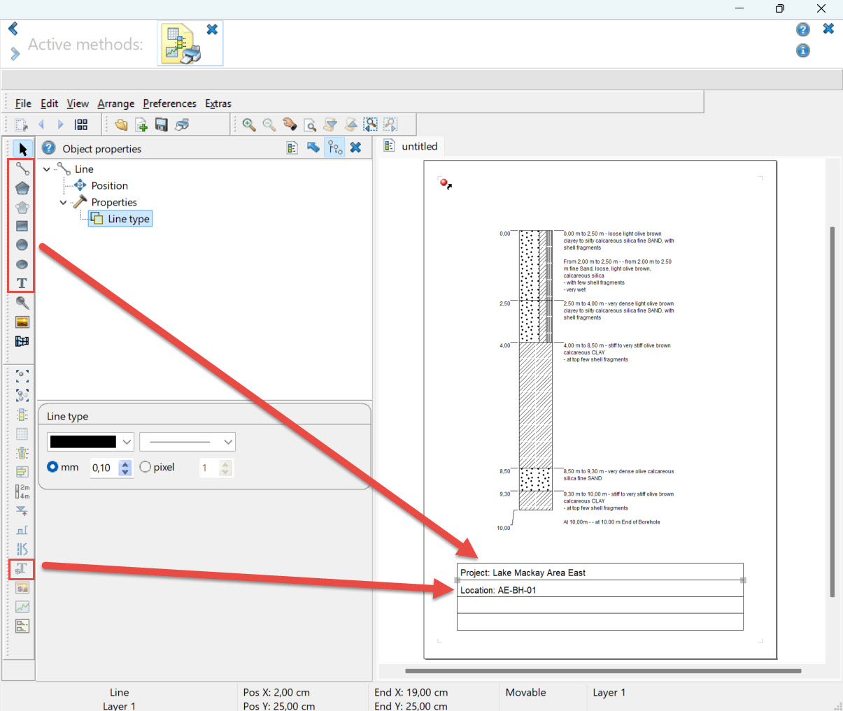Click the Save diskette icon in toolbar
The image size is (843, 711).
point(162,124)
